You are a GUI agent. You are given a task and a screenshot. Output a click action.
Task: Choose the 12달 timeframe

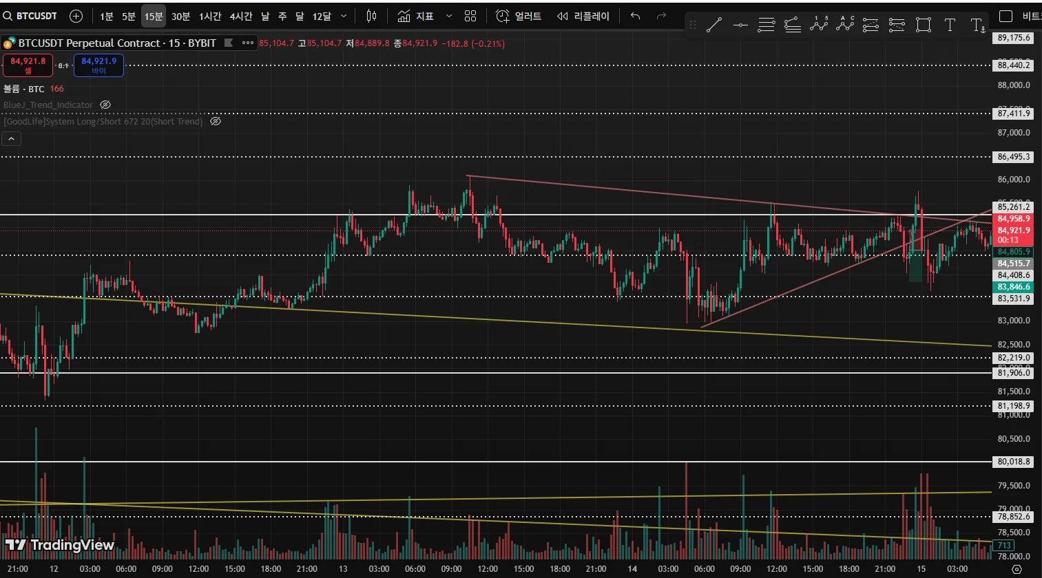point(322,16)
